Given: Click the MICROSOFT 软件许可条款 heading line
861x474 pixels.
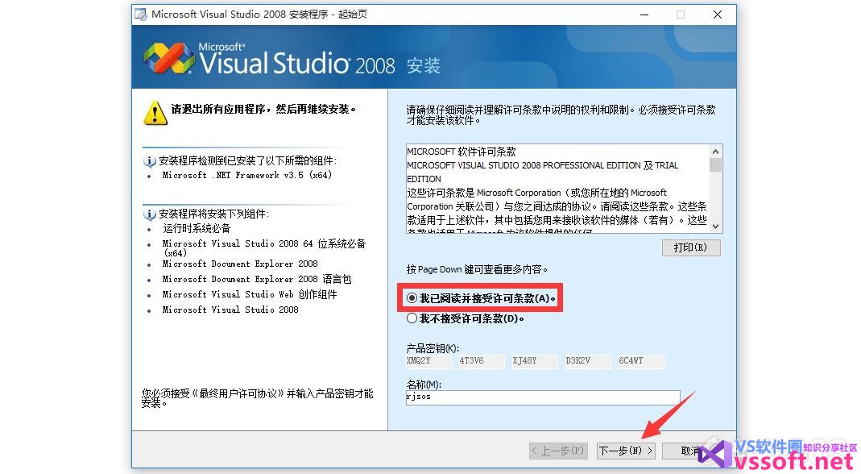Looking at the screenshot, I should pos(462,152).
